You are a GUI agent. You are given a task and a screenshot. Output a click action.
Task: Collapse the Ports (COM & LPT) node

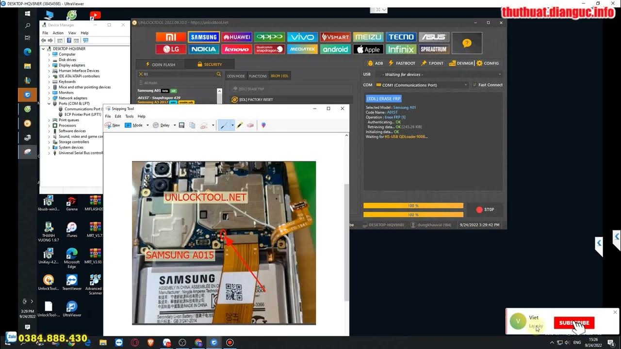pyautogui.click(x=49, y=103)
